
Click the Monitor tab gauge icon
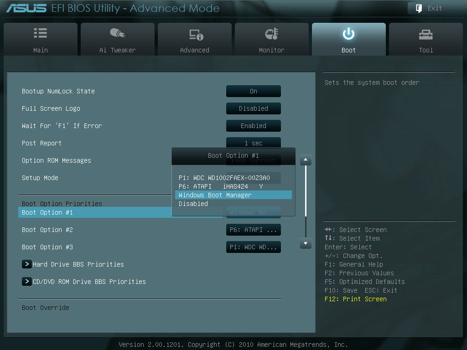click(x=272, y=34)
